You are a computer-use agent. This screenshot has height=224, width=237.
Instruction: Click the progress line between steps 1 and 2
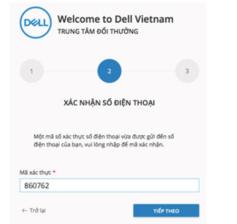[x=71, y=71]
